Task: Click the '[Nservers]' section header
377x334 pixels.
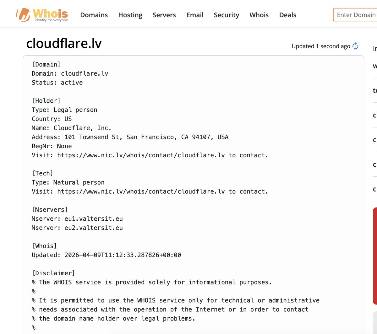Action: coord(50,210)
